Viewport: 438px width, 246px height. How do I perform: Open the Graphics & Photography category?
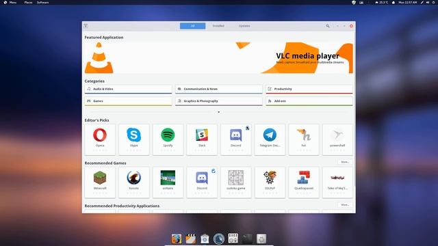pos(219,101)
